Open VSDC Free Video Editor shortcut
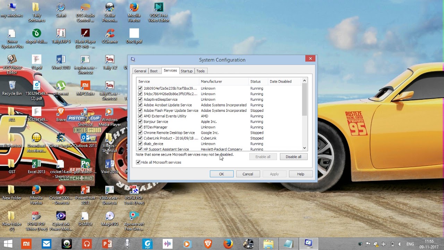This screenshot has height=250, width=444. 159,12
